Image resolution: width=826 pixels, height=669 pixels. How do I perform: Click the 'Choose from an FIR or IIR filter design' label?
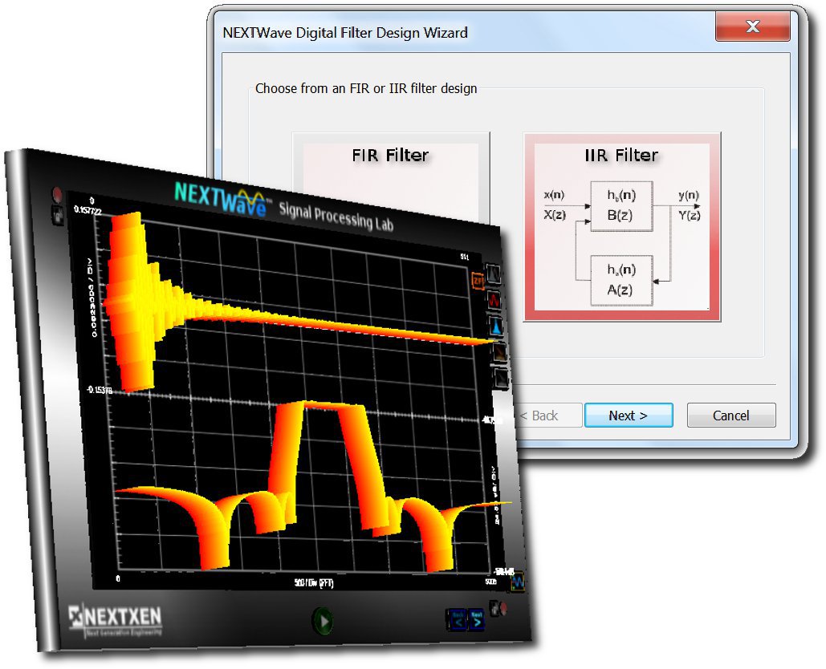366,88
